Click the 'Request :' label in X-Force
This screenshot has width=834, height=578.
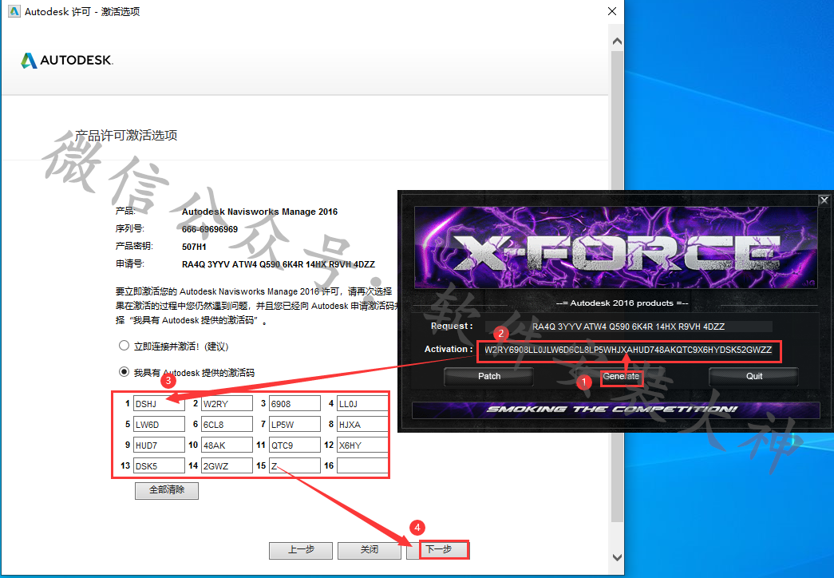coord(452,326)
